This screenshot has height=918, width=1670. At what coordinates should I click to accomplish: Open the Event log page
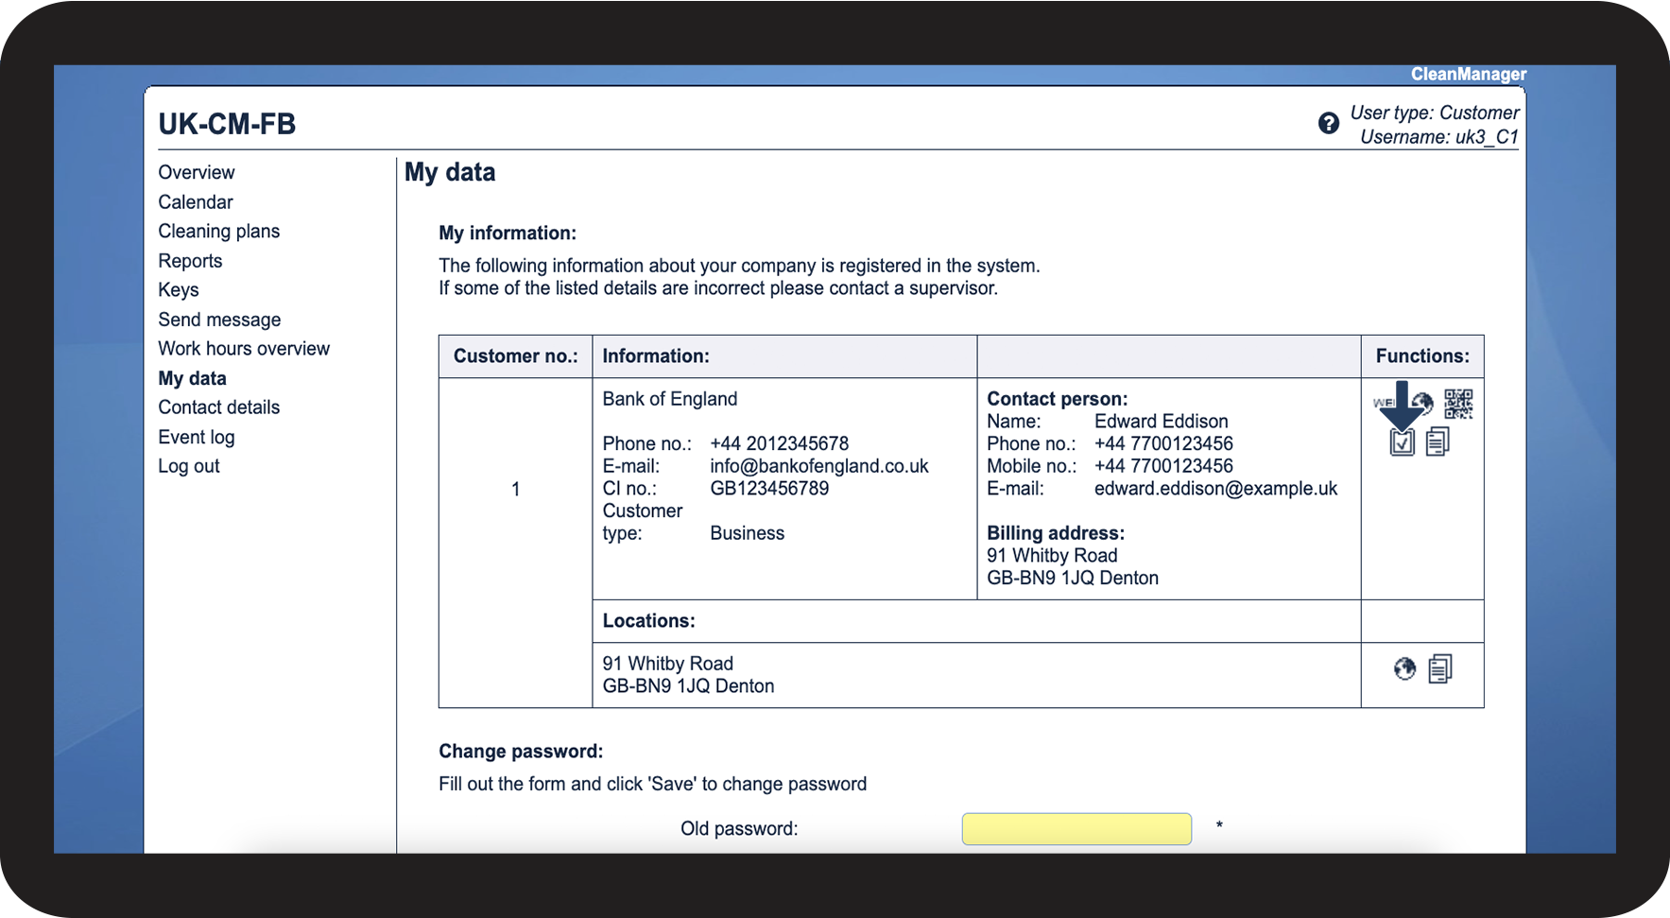click(x=197, y=437)
